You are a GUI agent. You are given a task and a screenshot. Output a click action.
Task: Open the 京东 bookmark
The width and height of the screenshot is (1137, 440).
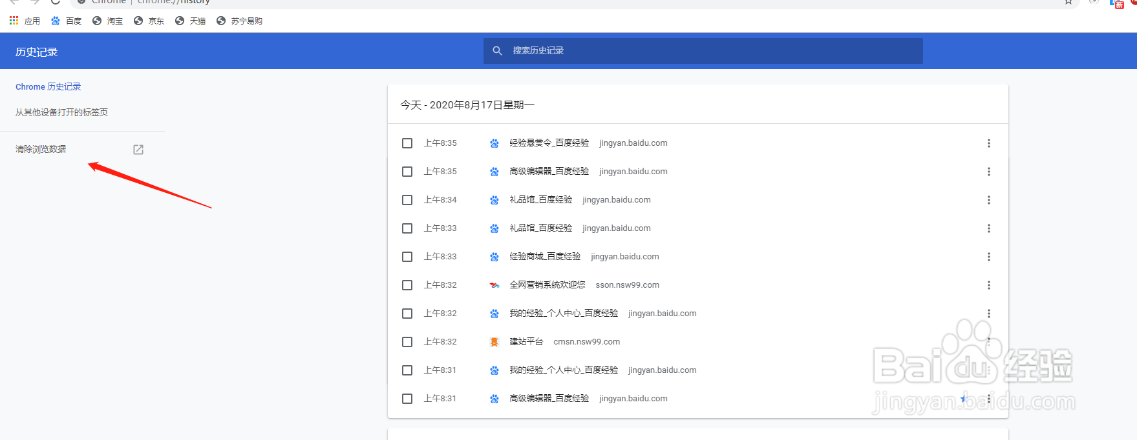[x=149, y=21]
